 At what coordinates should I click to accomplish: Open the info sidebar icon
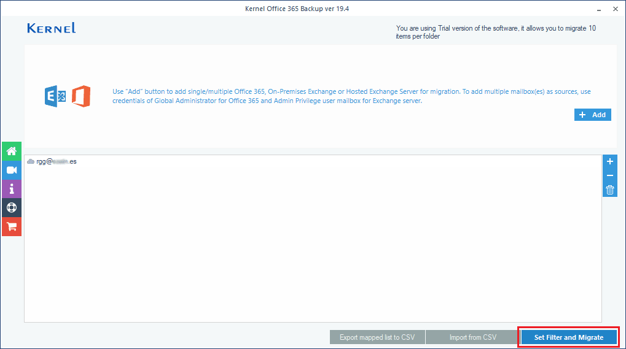12,189
